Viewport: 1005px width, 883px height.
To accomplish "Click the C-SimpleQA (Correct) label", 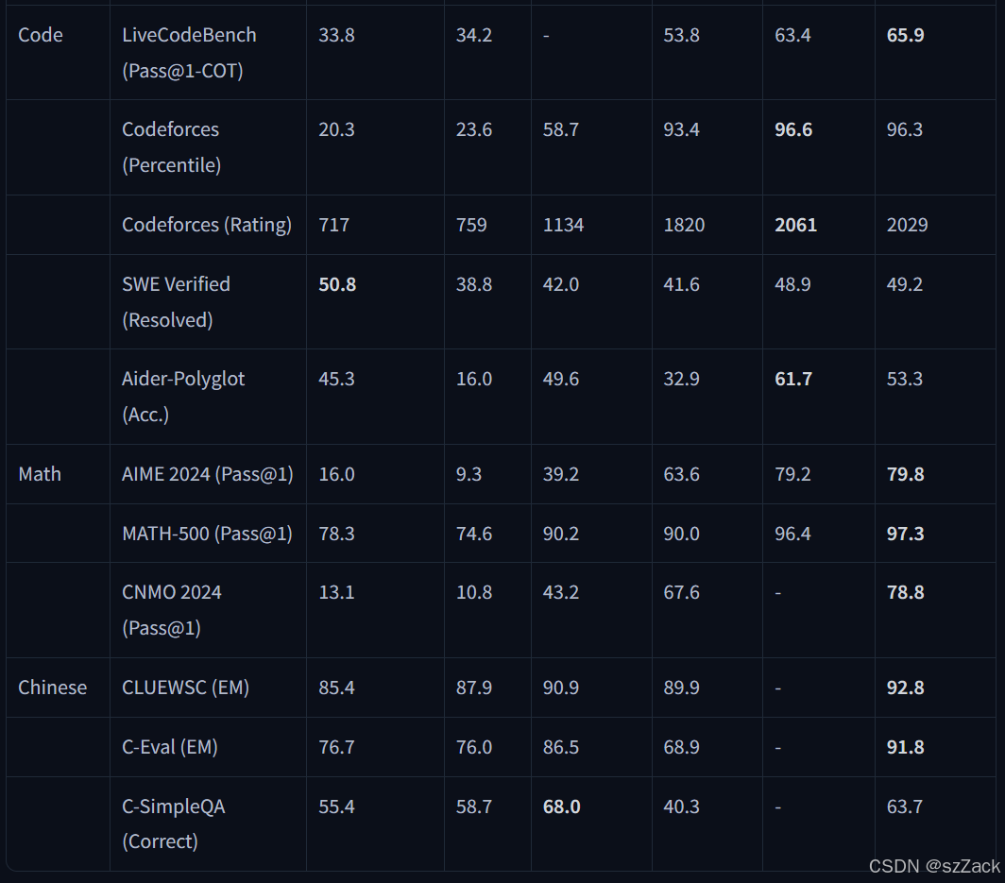I will [174, 824].
